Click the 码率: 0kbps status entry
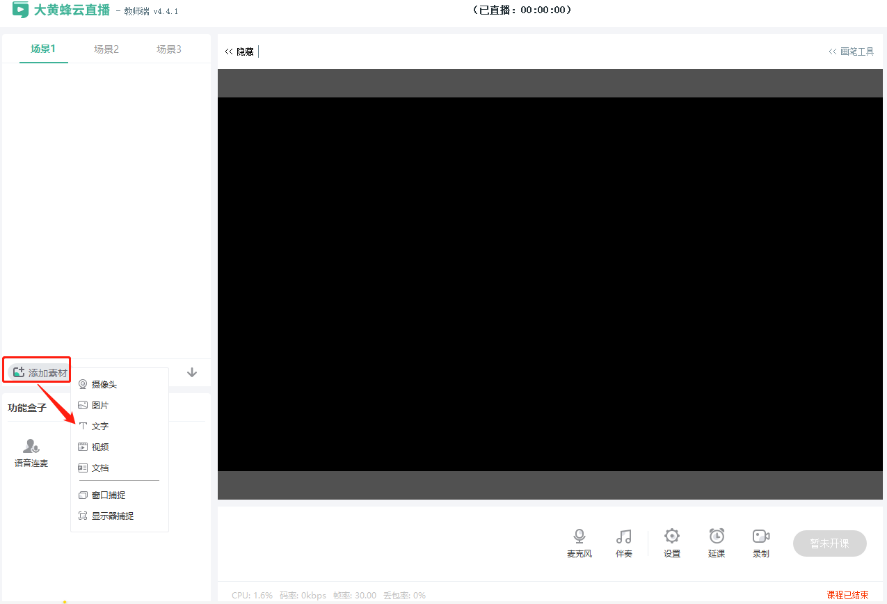Screen dimensions: 887x604 303,596
